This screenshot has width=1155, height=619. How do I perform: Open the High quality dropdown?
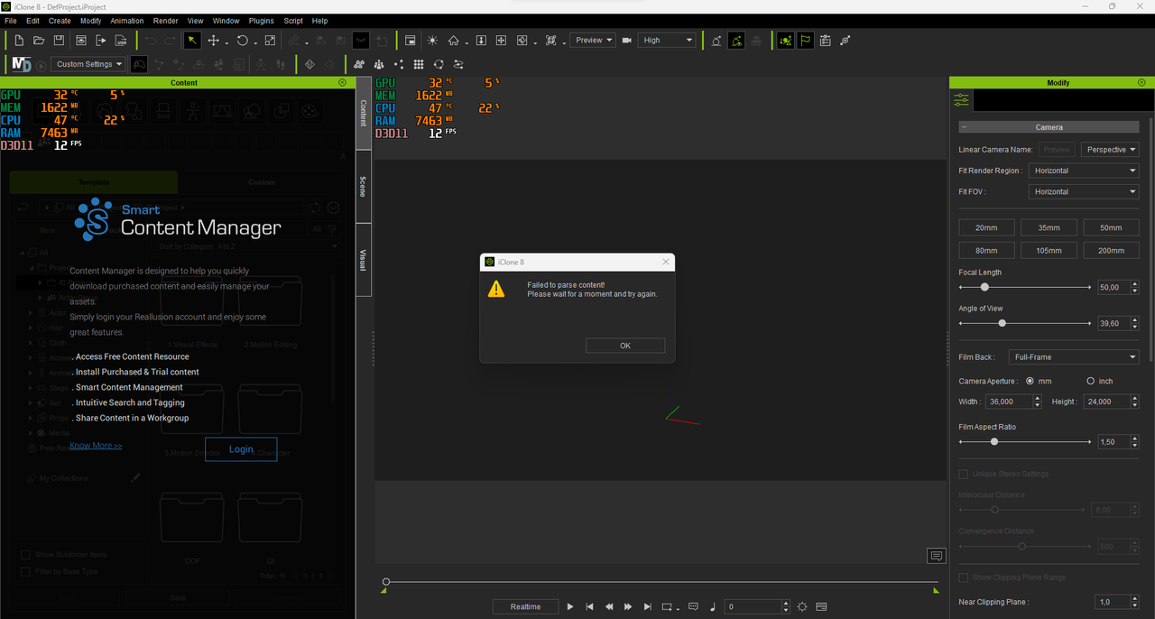(668, 41)
